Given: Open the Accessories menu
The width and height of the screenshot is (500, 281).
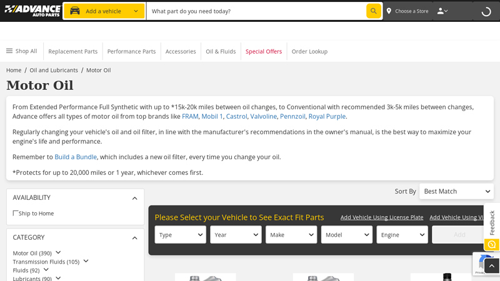Looking at the screenshot, I should click(x=181, y=51).
